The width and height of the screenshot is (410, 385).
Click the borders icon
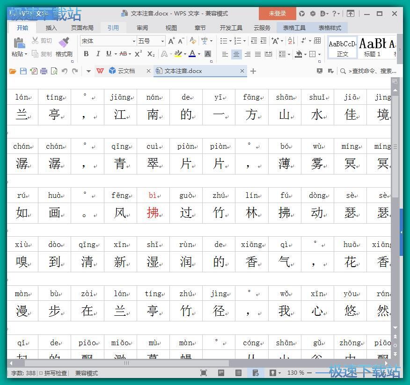pos(313,54)
